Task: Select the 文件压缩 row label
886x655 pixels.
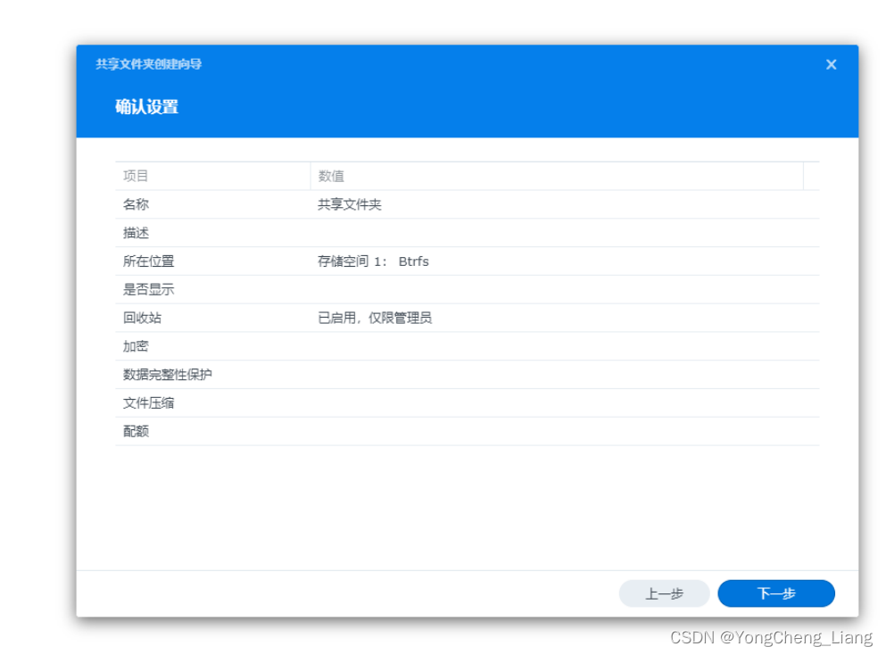Action: point(149,403)
